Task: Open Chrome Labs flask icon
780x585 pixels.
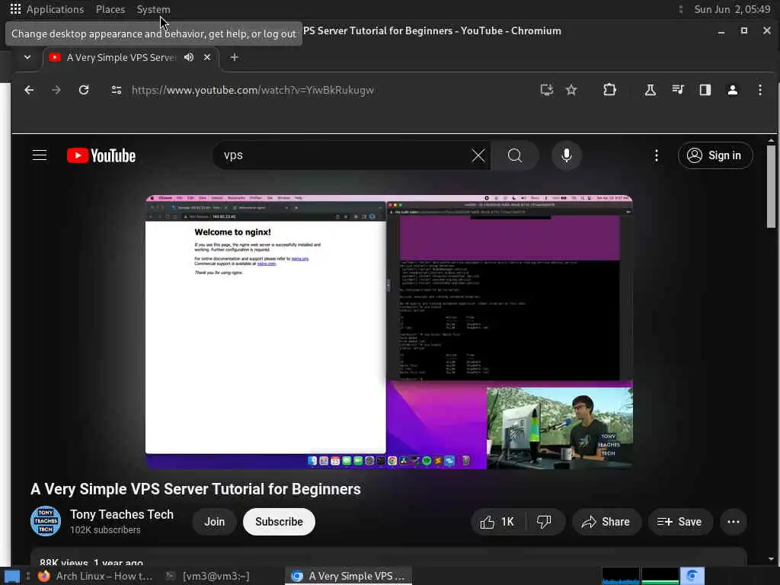Action: click(651, 90)
